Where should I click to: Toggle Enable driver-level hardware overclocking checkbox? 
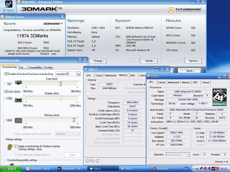(6, 74)
